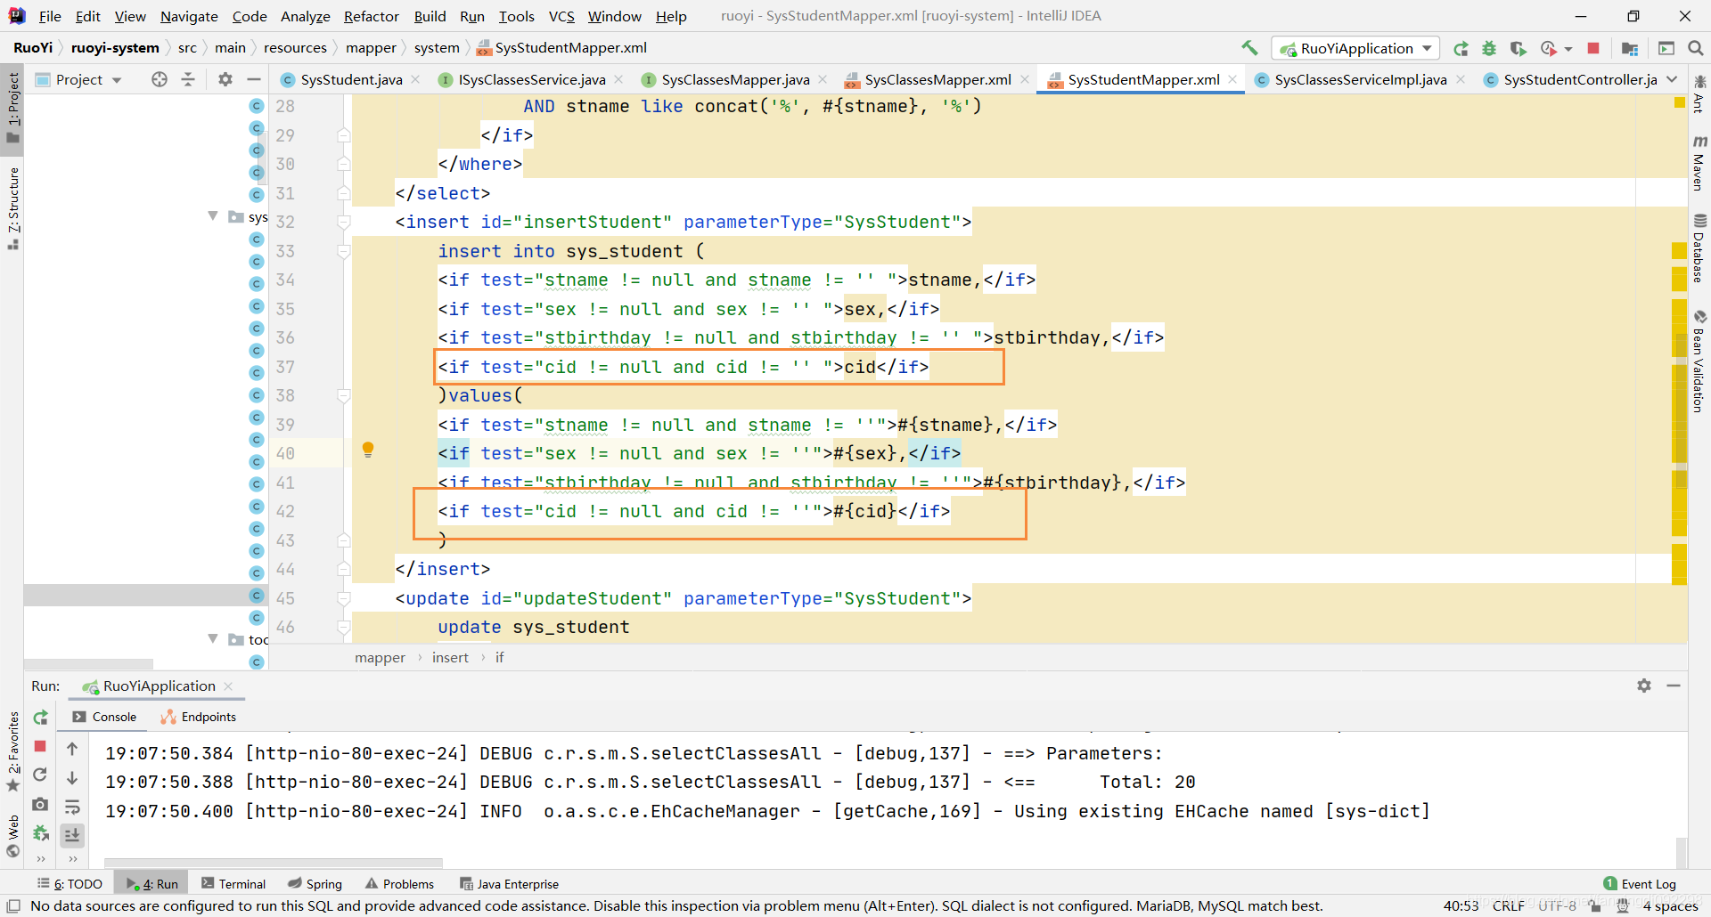Switch to SysStudent.java tab

[351, 79]
